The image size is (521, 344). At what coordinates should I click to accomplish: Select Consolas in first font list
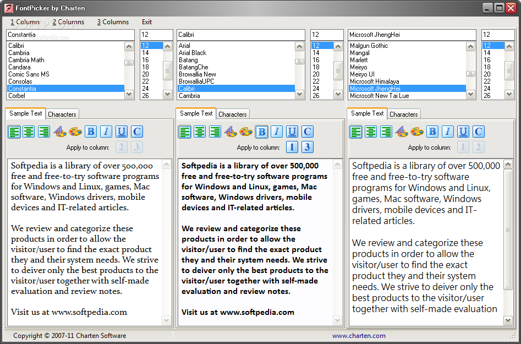[65, 81]
